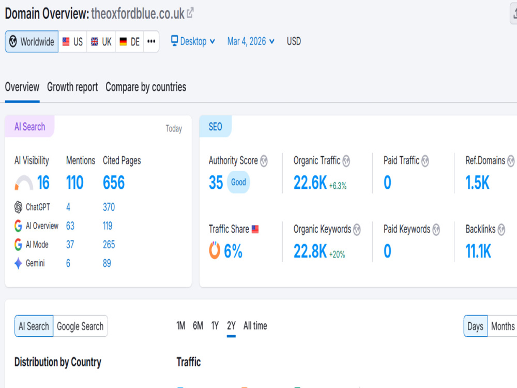Click globe icon beside Backlinks
This screenshot has width=517, height=388.
pyautogui.click(x=501, y=230)
